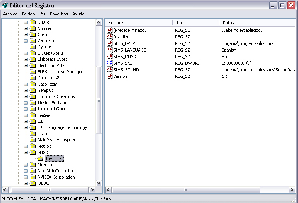Open the Edición menu
The width and height of the screenshot is (298, 203).
[28, 14]
